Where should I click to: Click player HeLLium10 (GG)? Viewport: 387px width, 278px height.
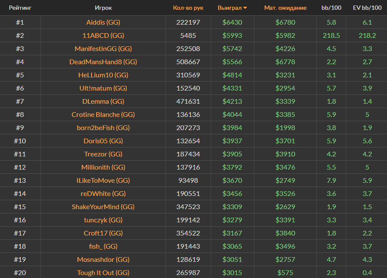tap(103, 75)
